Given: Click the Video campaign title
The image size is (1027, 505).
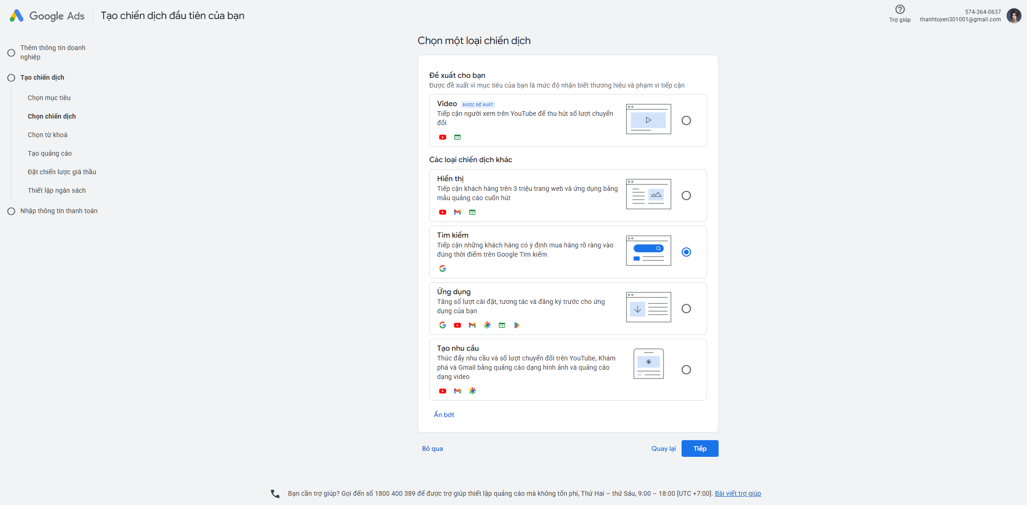Looking at the screenshot, I should point(447,104).
